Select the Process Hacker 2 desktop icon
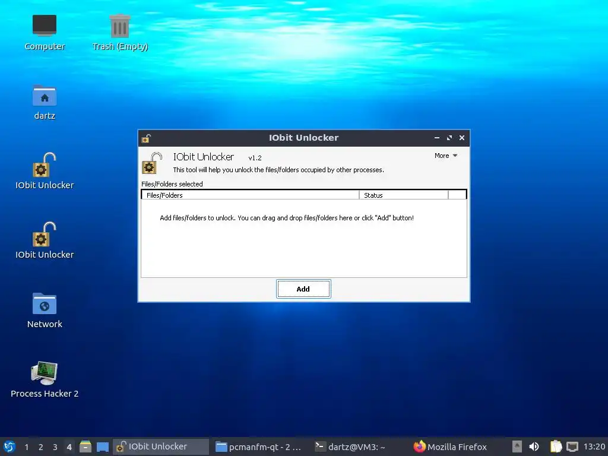The image size is (608, 456). click(x=45, y=379)
